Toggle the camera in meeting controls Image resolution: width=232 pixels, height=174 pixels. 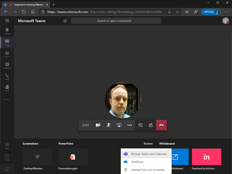click(x=98, y=125)
